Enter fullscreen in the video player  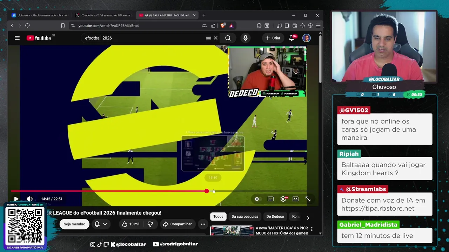[x=308, y=199]
